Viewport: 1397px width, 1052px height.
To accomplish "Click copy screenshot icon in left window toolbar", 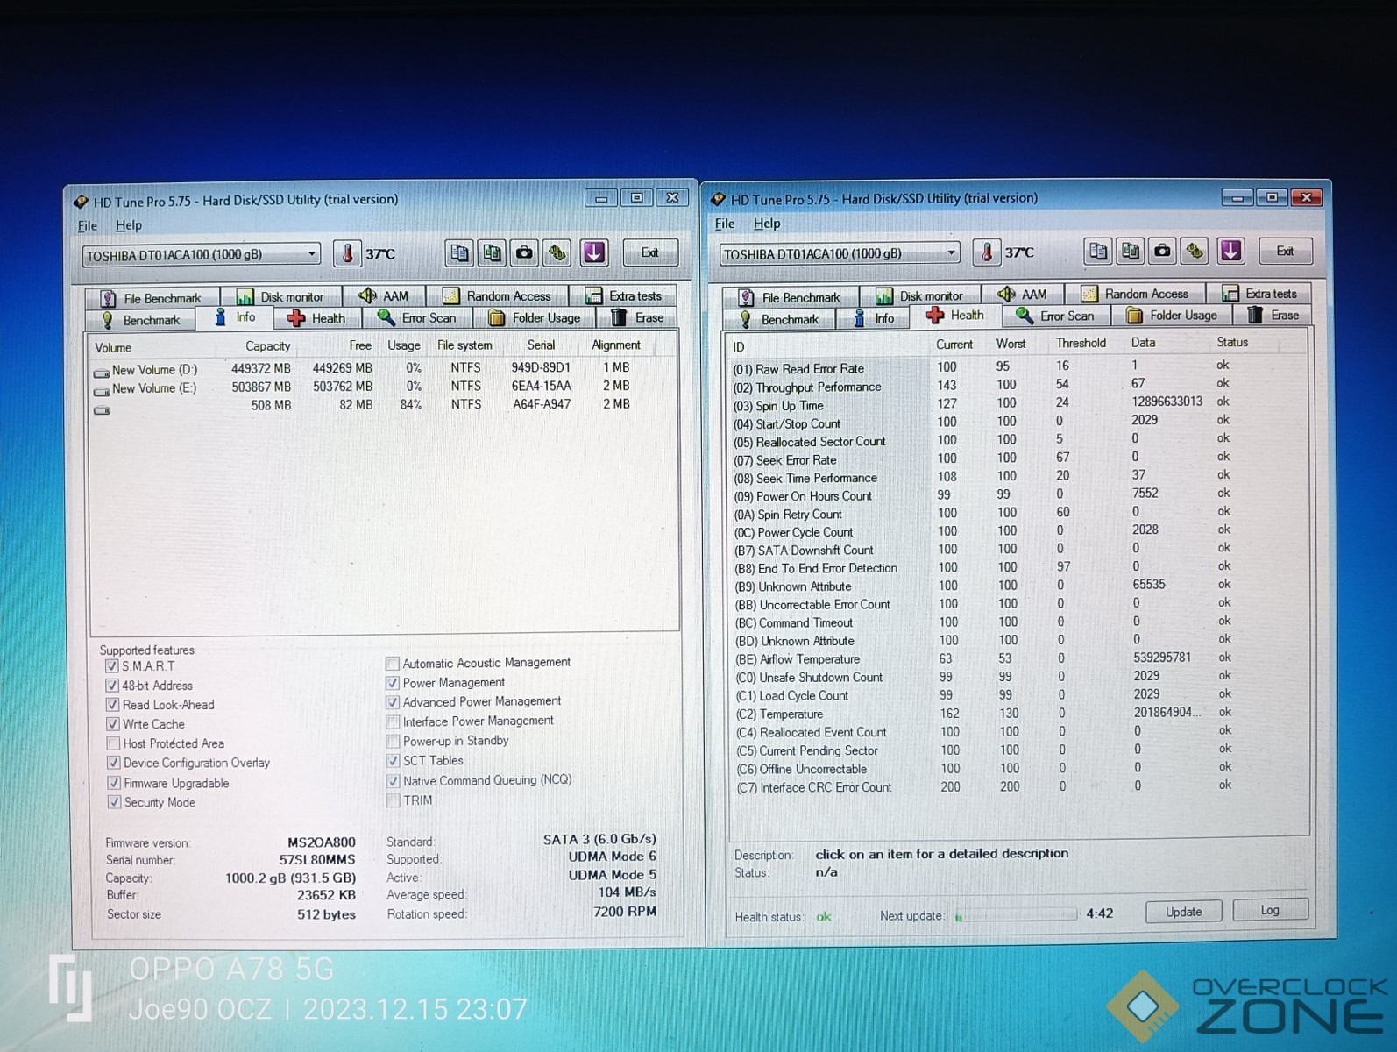I will [x=493, y=252].
